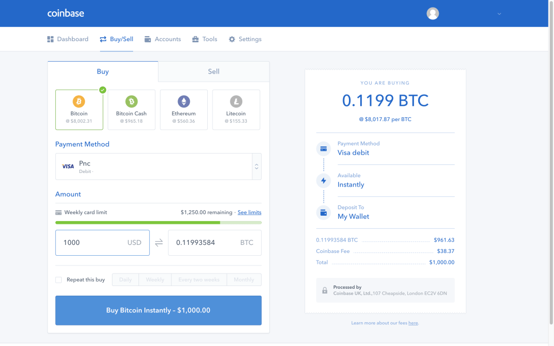Viewport: 554px width, 346px height.
Task: Click Buy Bitcoin Instantly - $1,000.00 button
Action: coord(159,310)
